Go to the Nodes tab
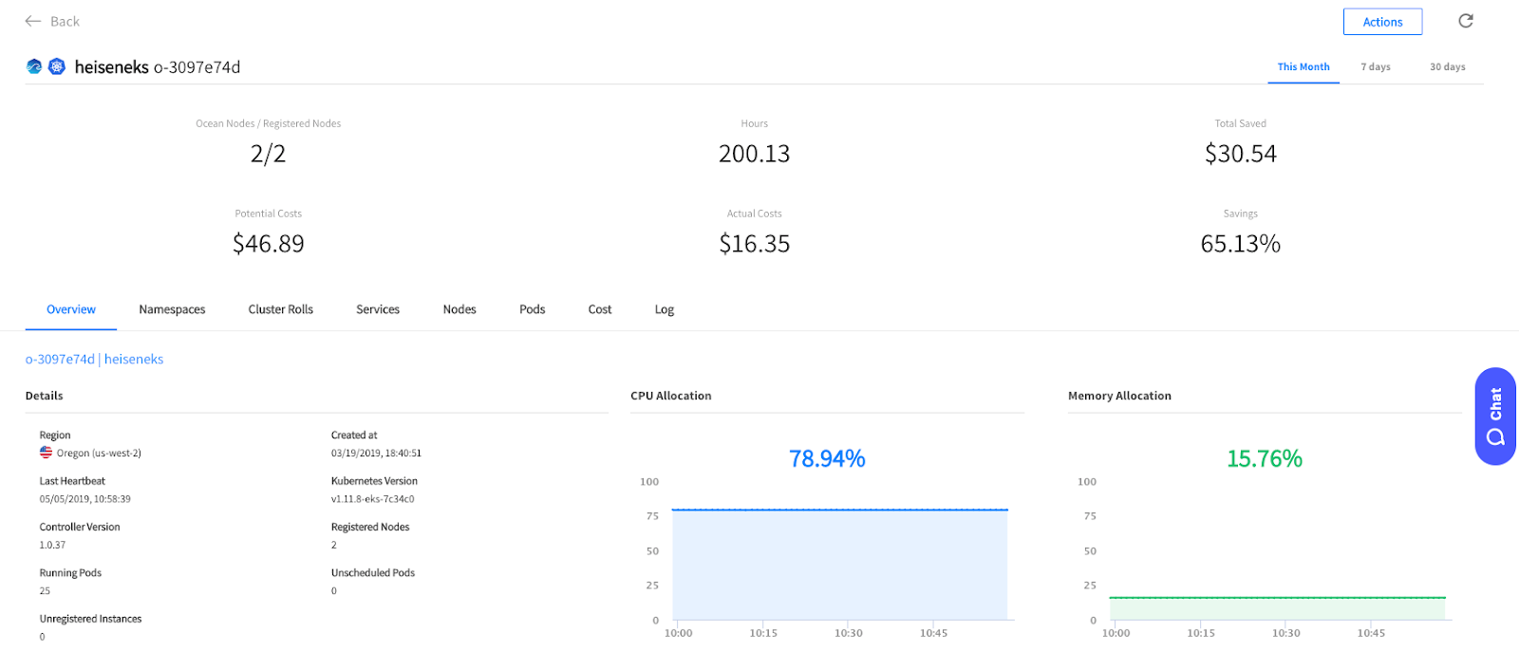Image resolution: width=1519 pixels, height=669 pixels. pyautogui.click(x=459, y=309)
